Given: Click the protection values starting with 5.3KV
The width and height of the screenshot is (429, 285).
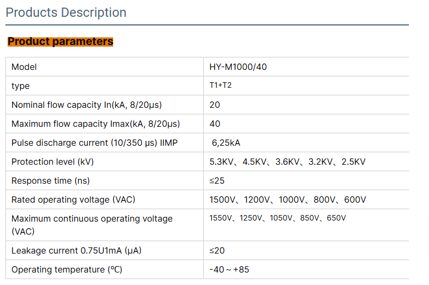Looking at the screenshot, I should (x=287, y=162).
